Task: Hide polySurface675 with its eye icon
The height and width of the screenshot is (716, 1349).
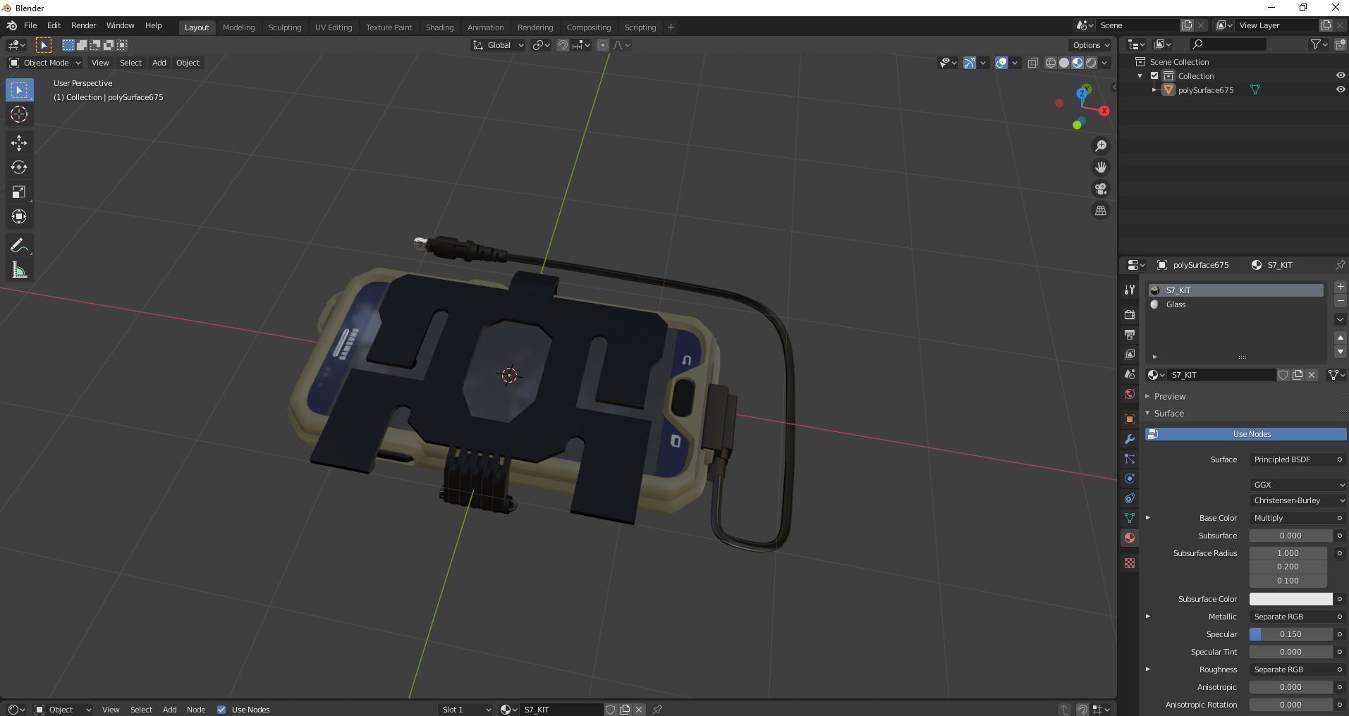Action: [x=1341, y=90]
